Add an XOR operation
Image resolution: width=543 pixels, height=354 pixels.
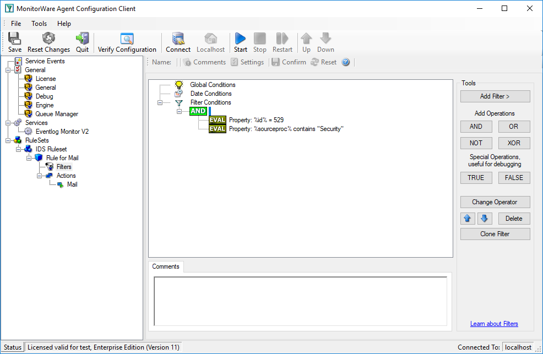click(x=514, y=143)
